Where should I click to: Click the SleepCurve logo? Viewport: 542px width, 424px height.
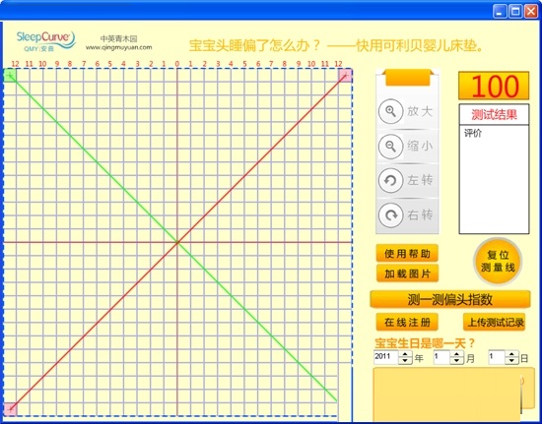pos(46,41)
